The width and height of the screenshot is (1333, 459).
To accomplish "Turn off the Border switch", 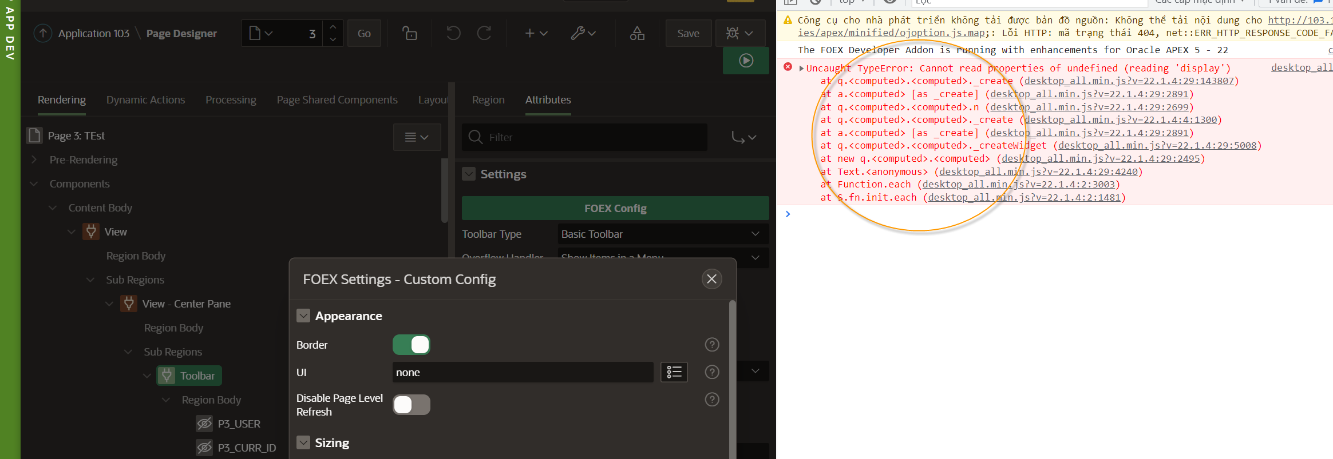I will pyautogui.click(x=411, y=345).
